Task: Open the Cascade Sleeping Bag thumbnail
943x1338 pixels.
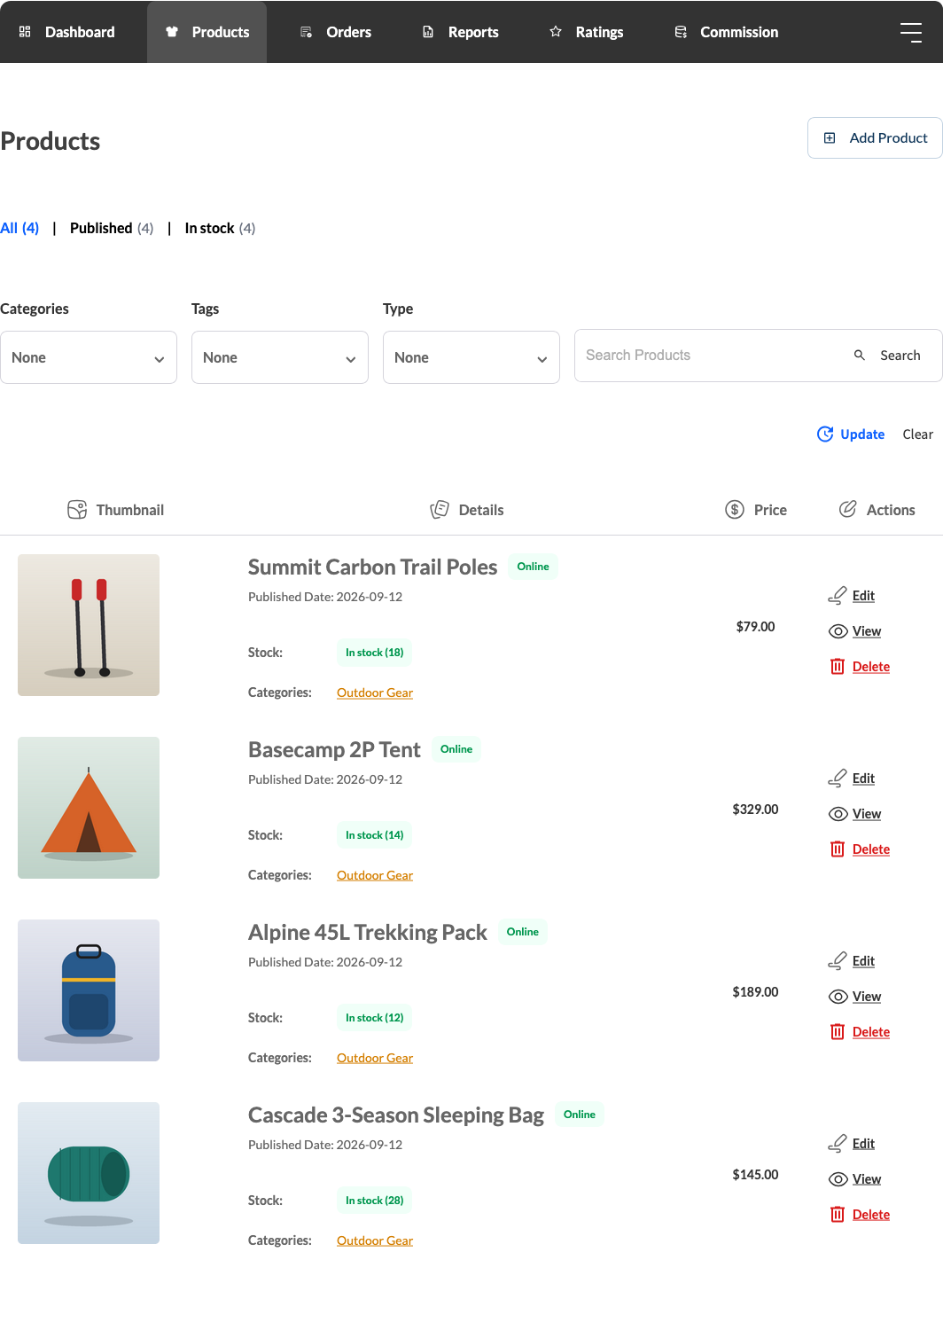Action: pyautogui.click(x=89, y=1173)
